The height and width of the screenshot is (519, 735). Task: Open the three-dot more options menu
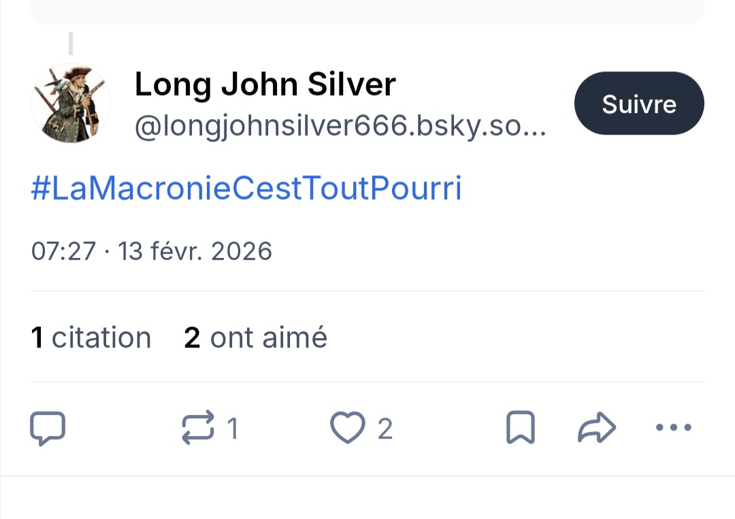[673, 428]
